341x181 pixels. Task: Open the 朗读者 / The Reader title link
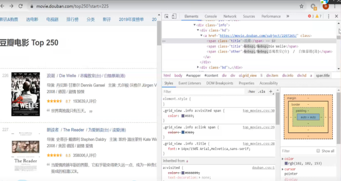pos(86,130)
